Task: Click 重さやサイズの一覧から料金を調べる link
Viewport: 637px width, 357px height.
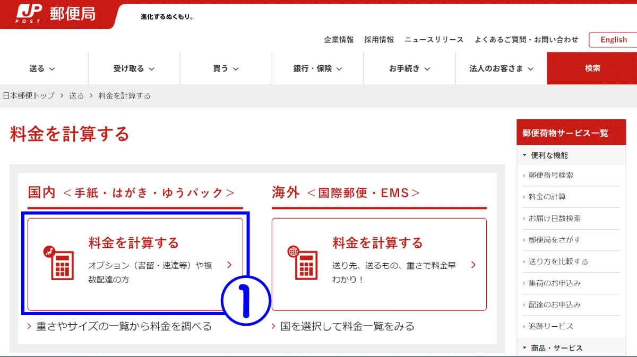Action: [123, 326]
